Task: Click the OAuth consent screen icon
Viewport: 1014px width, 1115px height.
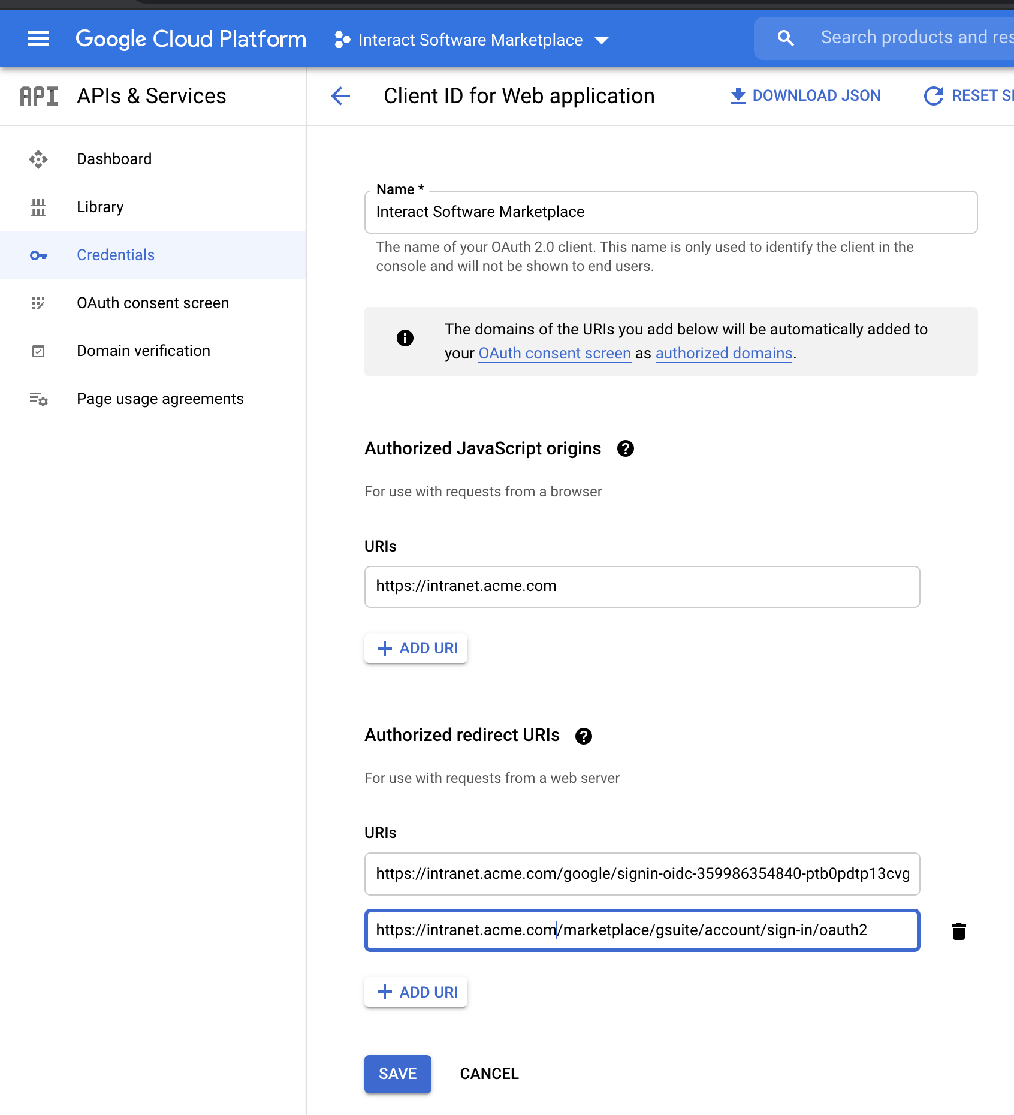Action: (38, 303)
